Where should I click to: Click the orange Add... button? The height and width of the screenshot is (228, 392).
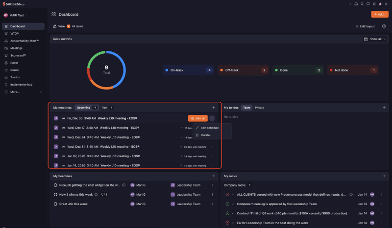[380, 14]
